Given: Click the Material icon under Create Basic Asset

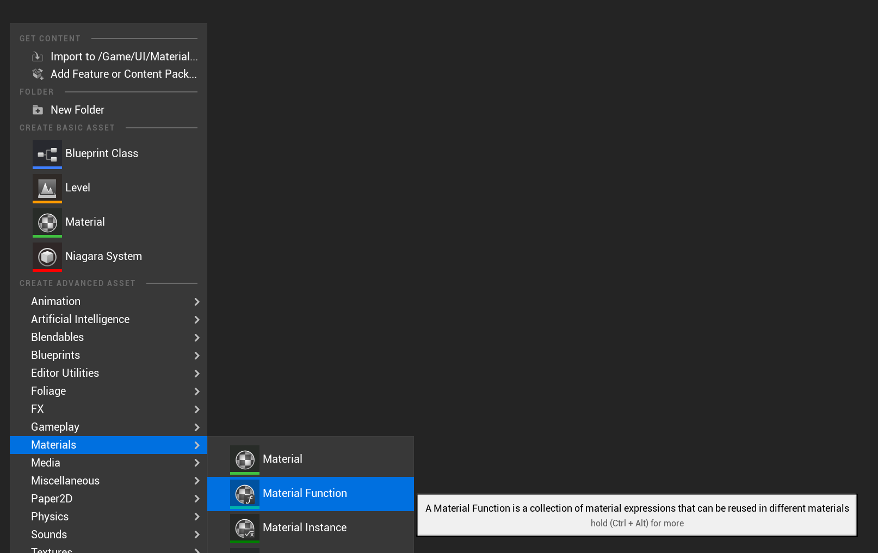Looking at the screenshot, I should coord(47,222).
